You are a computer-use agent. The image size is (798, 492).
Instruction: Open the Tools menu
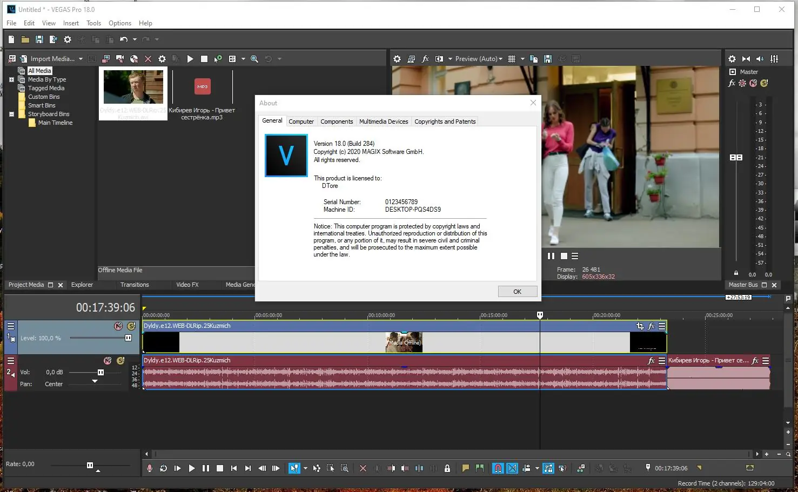click(x=93, y=23)
